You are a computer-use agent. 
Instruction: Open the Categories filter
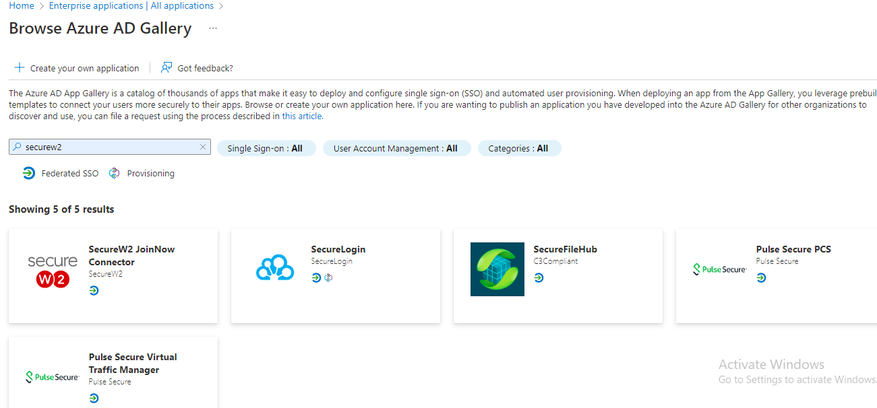519,148
